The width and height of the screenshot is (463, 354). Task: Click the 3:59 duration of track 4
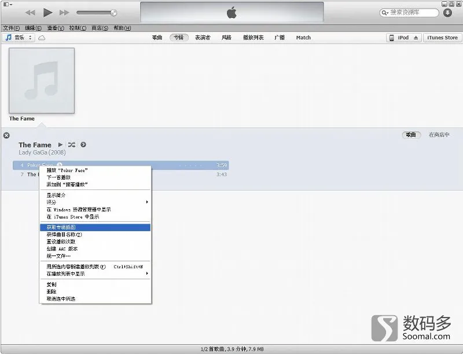tap(222, 165)
